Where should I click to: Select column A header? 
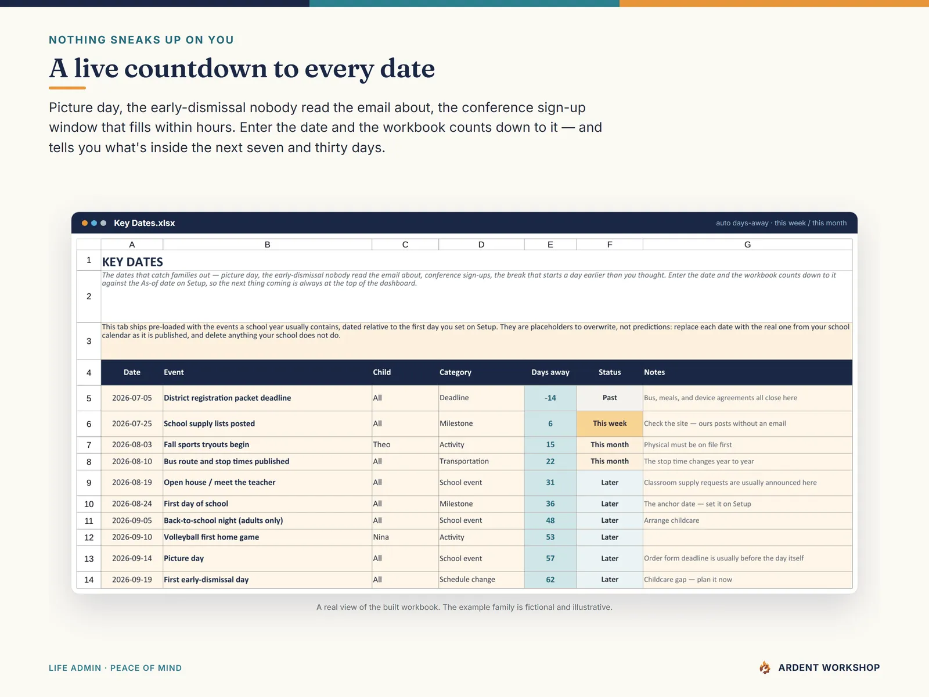[x=132, y=245]
